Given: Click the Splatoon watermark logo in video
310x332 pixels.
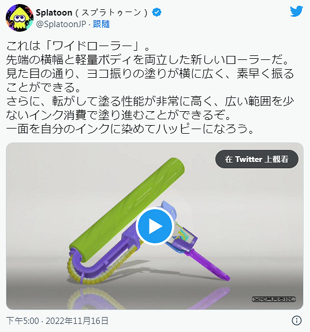Looking at the screenshot, I should point(274,299).
